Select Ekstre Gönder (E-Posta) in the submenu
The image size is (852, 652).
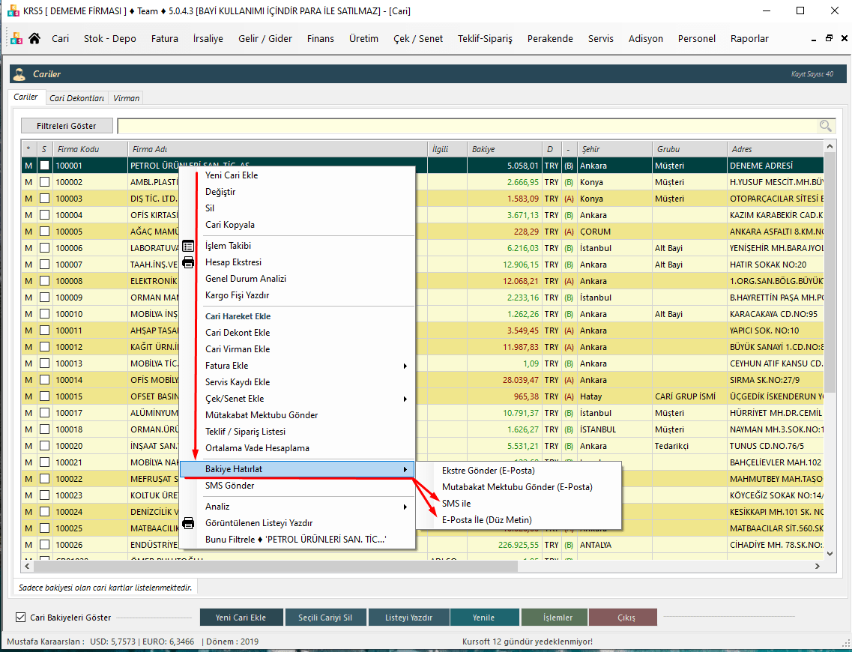click(x=519, y=471)
